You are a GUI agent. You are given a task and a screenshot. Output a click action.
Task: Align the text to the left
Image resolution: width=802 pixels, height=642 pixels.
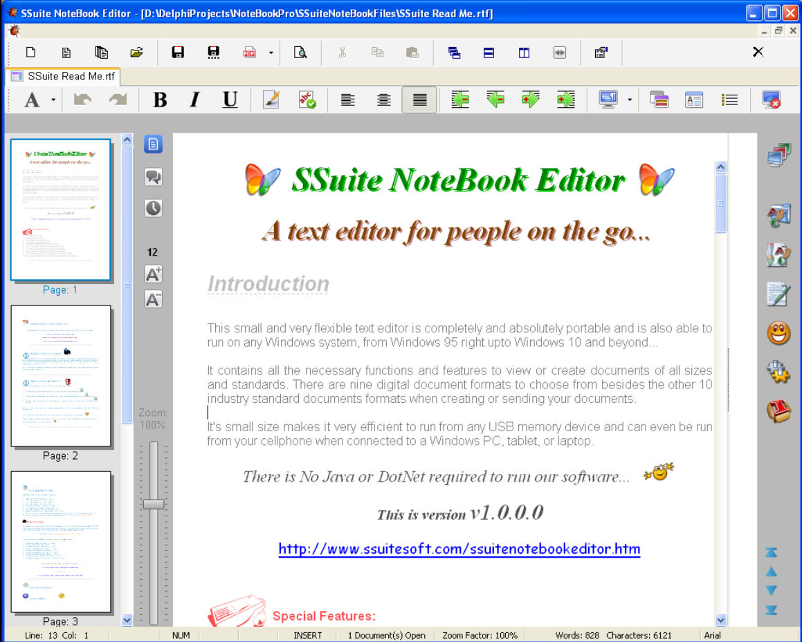point(348,99)
